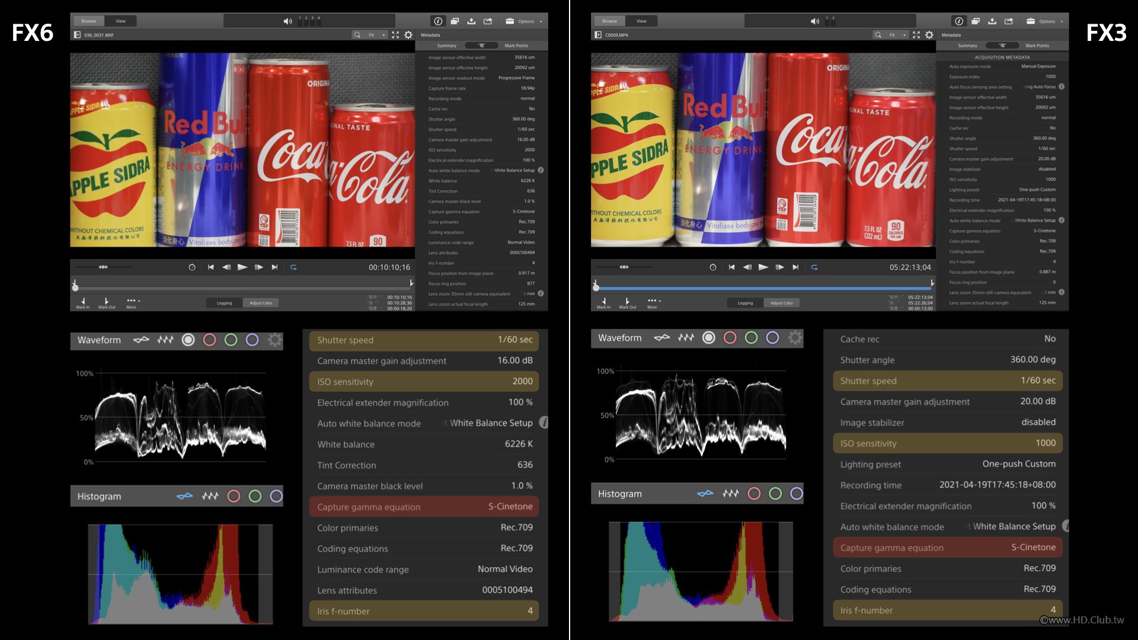The height and width of the screenshot is (640, 1138).
Task: Open the Fit zoom dropdown in FX3 viewer
Action: [897, 35]
